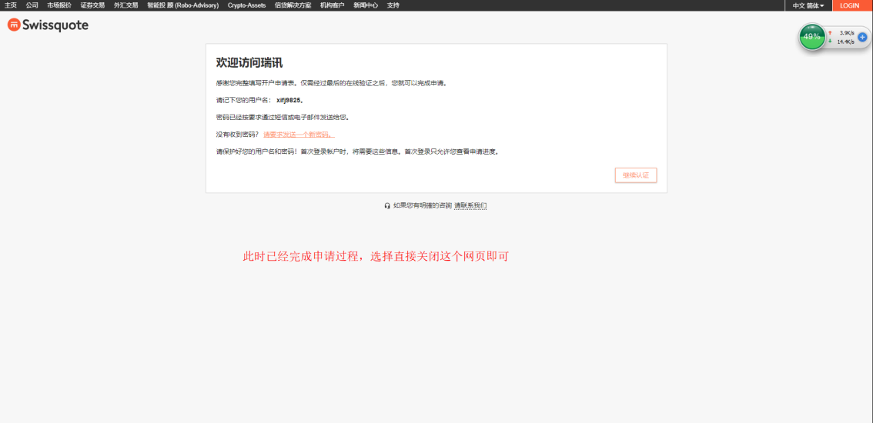
Task: Go to 主页 in the top menu
Action: click(11, 5)
